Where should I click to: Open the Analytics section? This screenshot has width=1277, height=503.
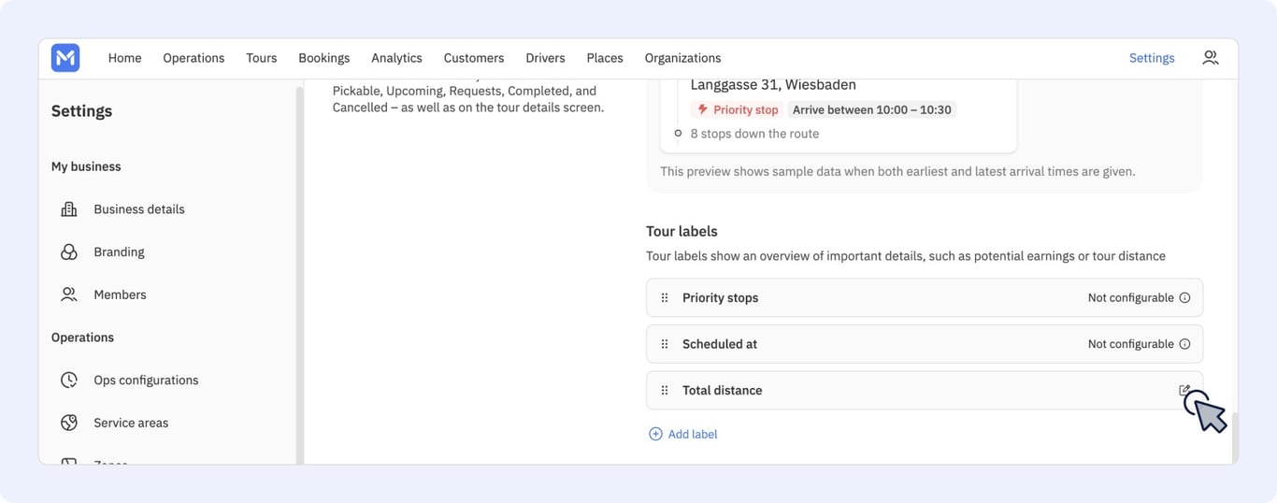[x=396, y=58]
